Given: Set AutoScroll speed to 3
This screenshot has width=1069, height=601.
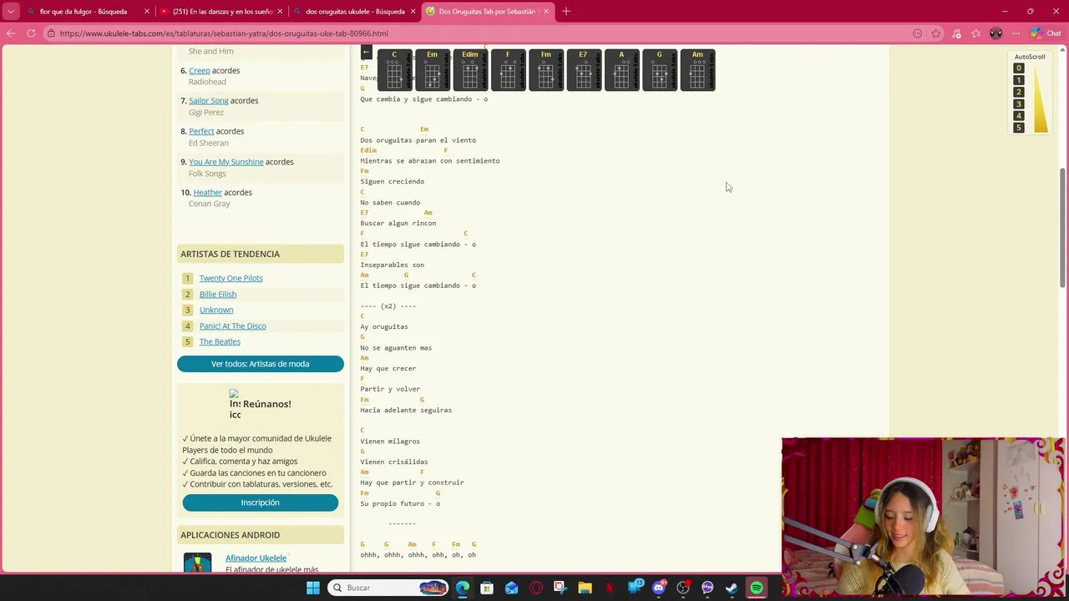Looking at the screenshot, I should 1018,104.
